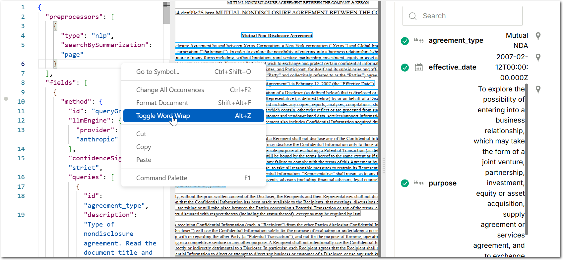Click the Mutual Non-Disclosure Agreement highlighted title
563x260 pixels.
click(x=277, y=35)
